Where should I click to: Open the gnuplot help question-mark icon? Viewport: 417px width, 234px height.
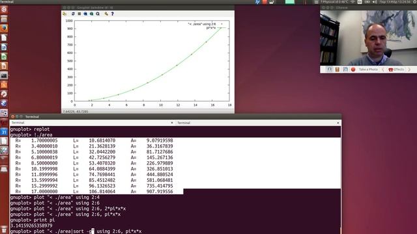click(112, 14)
